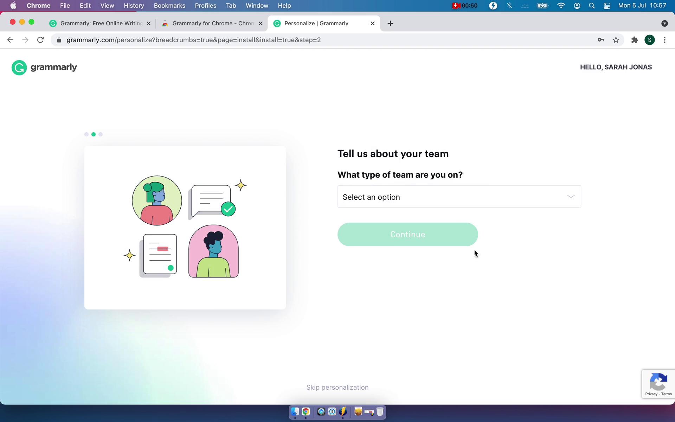
Task: Click the dropdown chevron arrow
Action: tap(571, 197)
